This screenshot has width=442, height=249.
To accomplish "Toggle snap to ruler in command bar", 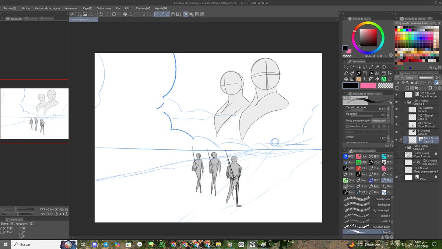I will click(156, 14).
